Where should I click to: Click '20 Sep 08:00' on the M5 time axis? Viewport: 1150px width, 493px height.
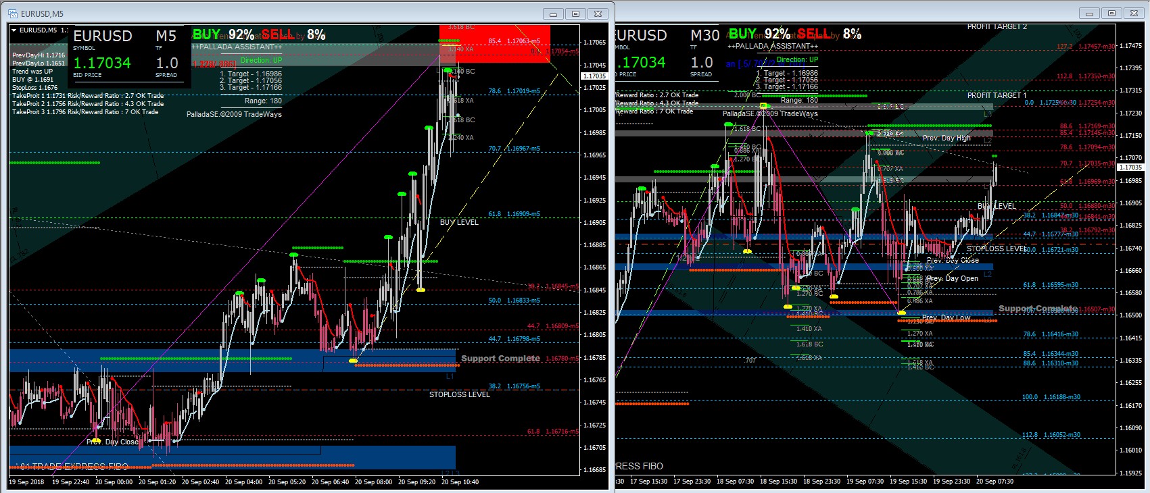(x=373, y=482)
